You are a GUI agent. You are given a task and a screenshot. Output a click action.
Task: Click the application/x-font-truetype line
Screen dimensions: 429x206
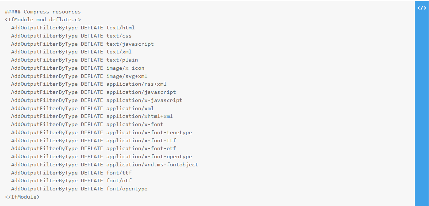(102, 132)
